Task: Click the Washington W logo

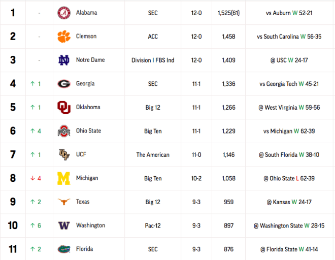Action: 64,225
